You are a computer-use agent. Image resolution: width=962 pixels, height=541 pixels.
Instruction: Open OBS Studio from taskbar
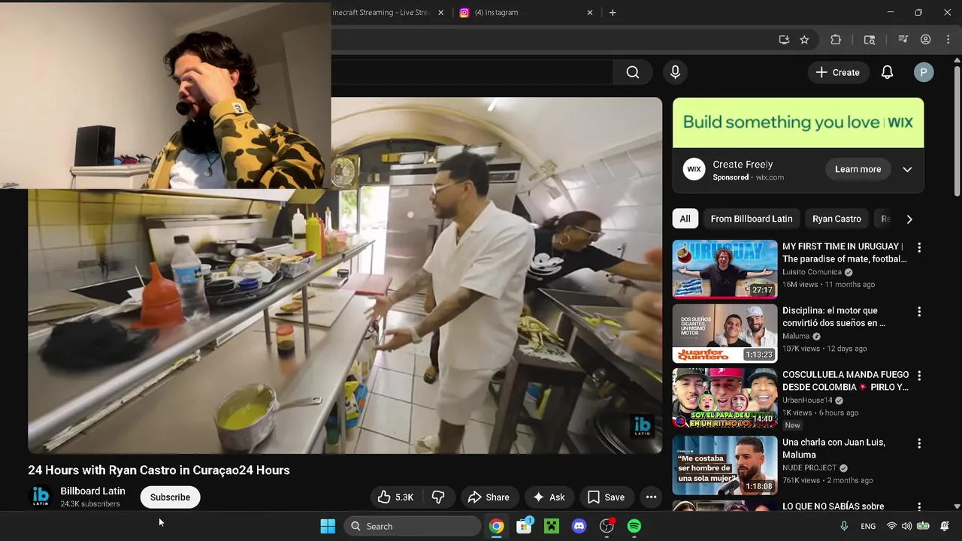click(x=607, y=526)
